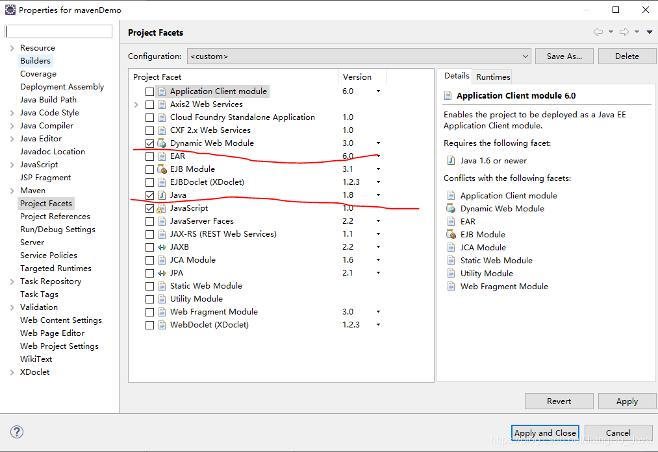Image resolution: width=658 pixels, height=452 pixels.
Task: Select Web Project Settings in sidebar
Action: 59,346
